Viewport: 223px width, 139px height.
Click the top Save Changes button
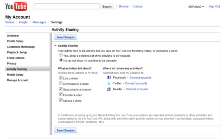point(65,37)
